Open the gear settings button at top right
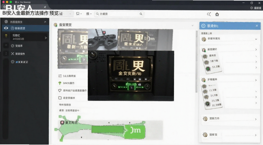This screenshot has width=263, height=145. pyautogui.click(x=256, y=8)
